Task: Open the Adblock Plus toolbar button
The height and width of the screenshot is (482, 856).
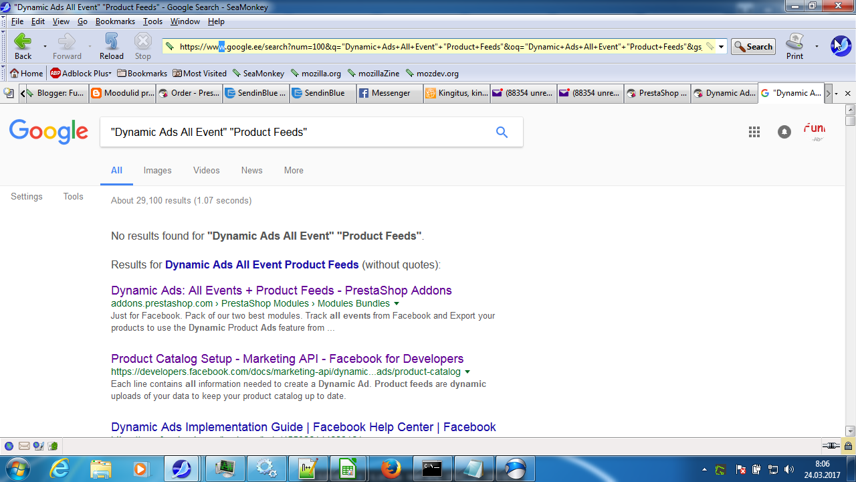Action: pos(81,74)
